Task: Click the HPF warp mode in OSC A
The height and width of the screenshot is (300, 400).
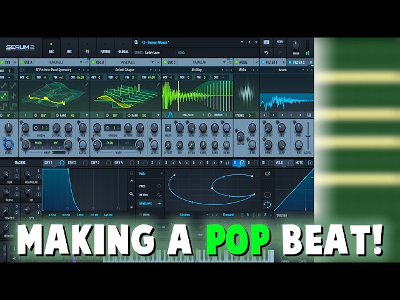Action: point(56,143)
